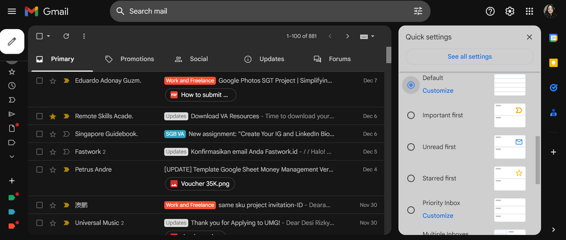Open the green label in sidebar
The image size is (566, 240).
click(12, 198)
